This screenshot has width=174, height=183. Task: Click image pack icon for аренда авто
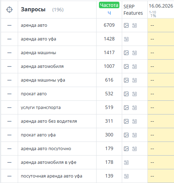point(126,25)
